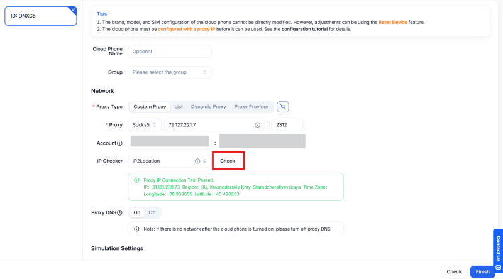
Task: Switch to Proxy Provider tab
Action: [251, 107]
